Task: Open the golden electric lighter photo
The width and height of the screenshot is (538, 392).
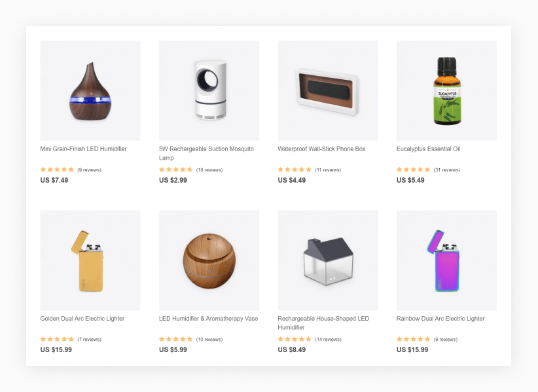Action: (x=90, y=260)
